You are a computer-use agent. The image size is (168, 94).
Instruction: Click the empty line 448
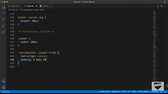(x=85, y=67)
